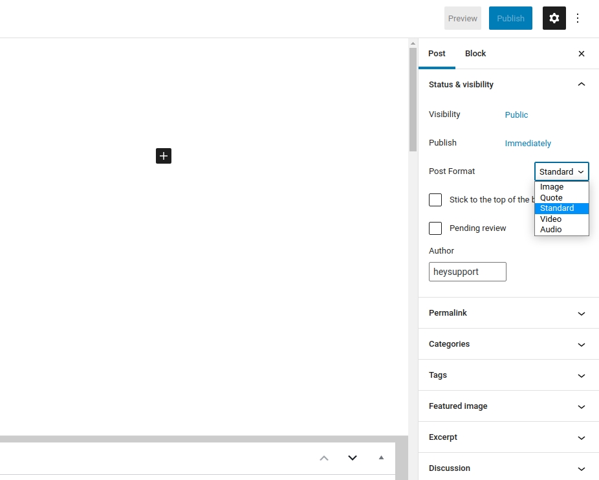
Task: Click the black plus add block button
Action: click(164, 155)
